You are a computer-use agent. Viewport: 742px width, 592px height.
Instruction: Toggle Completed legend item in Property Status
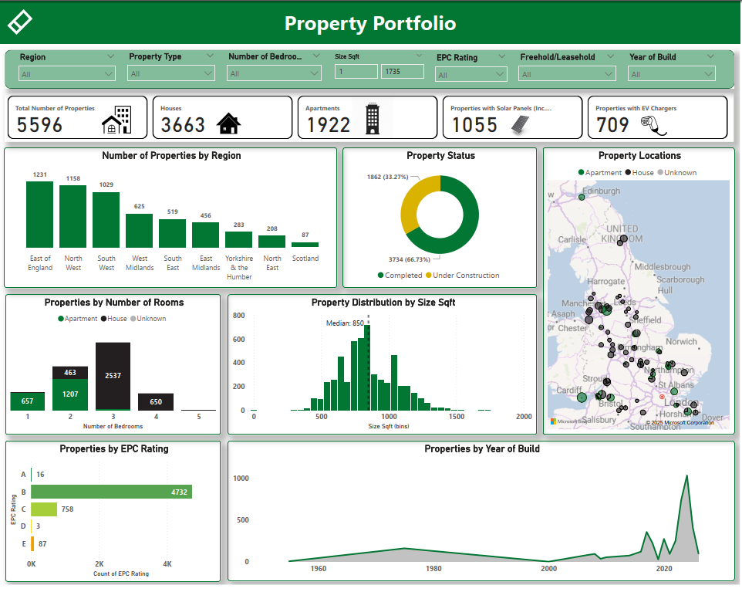pyautogui.click(x=400, y=276)
